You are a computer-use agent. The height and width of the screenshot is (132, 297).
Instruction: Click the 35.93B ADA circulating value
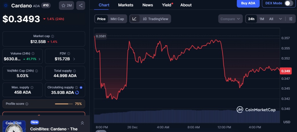[x=63, y=93]
